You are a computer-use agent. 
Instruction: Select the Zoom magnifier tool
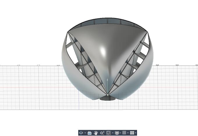point(102,133)
